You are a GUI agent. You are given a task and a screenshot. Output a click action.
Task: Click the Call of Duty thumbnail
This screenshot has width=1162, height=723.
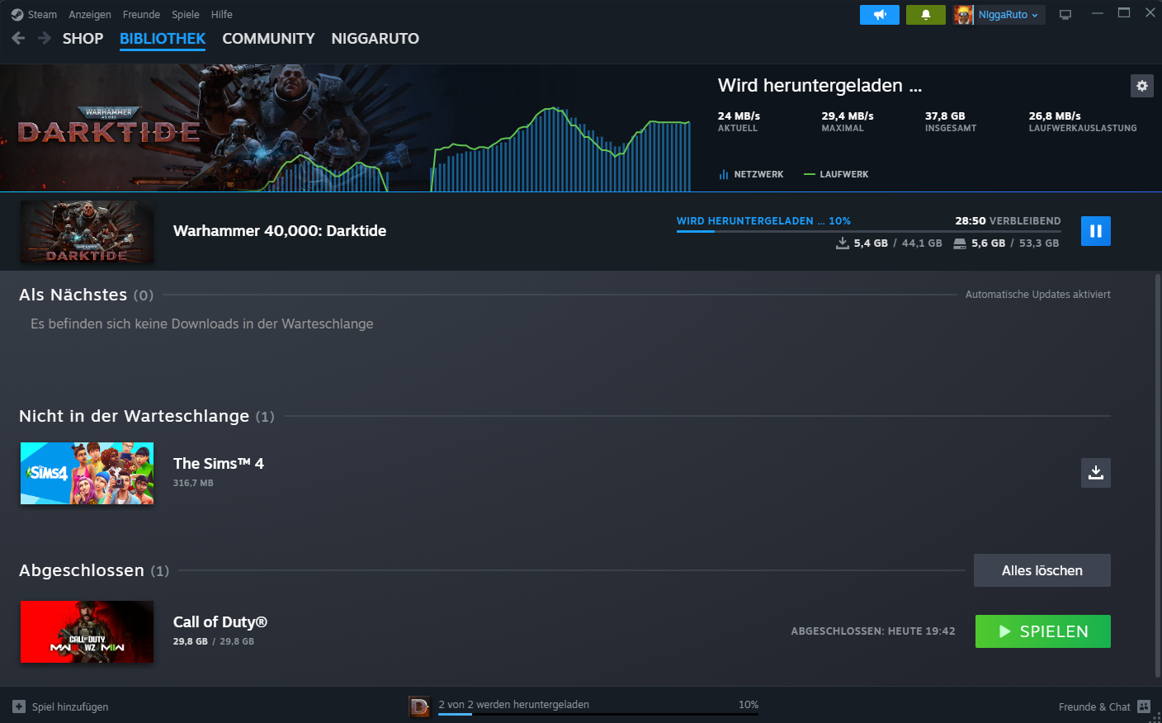tap(87, 631)
